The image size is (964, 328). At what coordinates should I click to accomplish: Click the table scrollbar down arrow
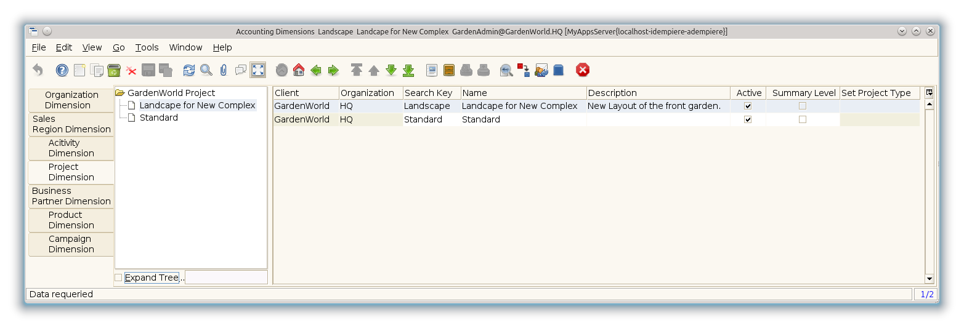click(930, 279)
